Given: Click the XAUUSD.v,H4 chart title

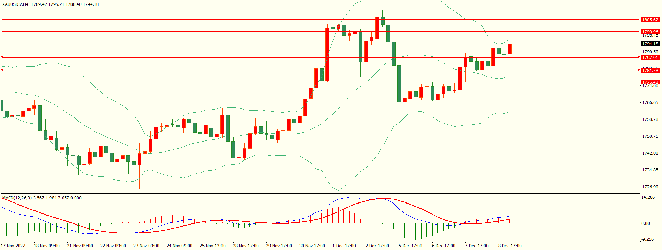Looking at the screenshot, I should tap(16, 4).
